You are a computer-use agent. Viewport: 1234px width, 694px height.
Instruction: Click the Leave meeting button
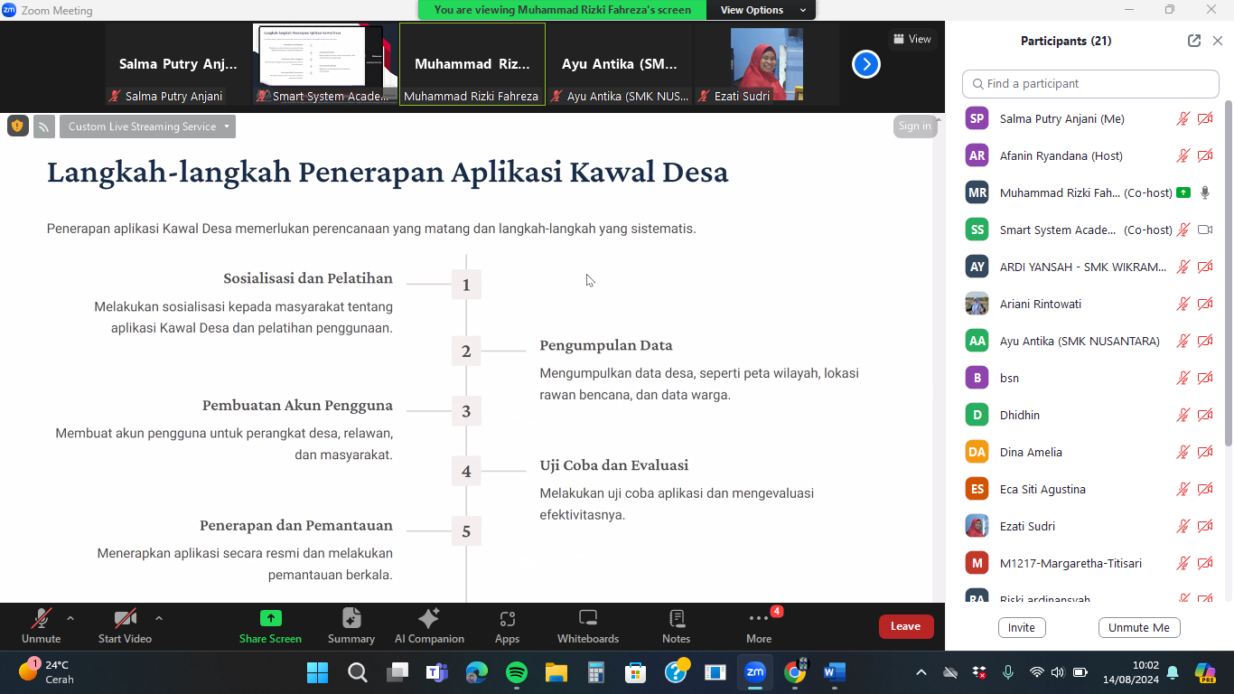tap(906, 626)
